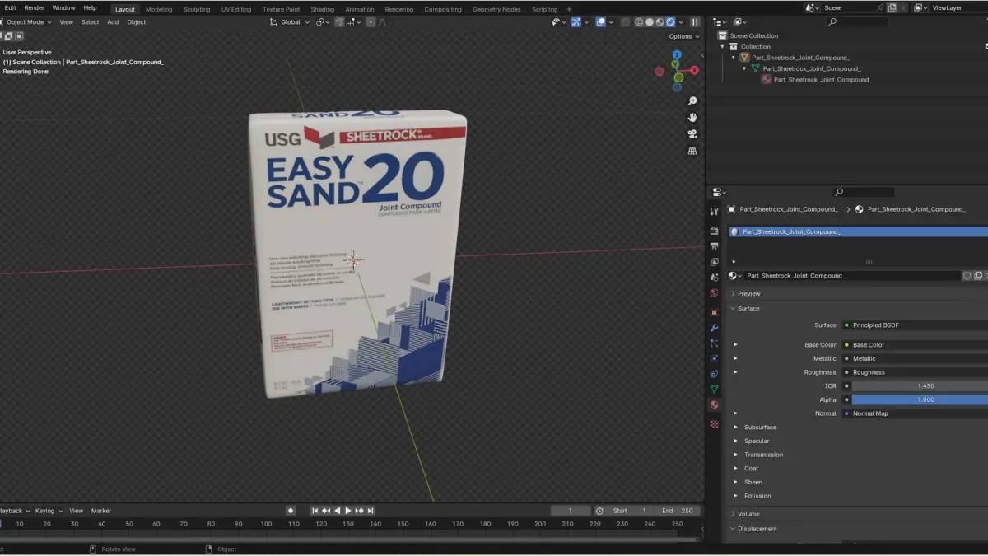Open the viewport shading options arrow

tap(681, 22)
